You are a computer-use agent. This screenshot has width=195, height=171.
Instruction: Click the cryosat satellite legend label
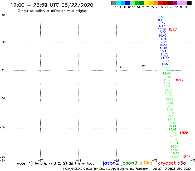point(167,163)
